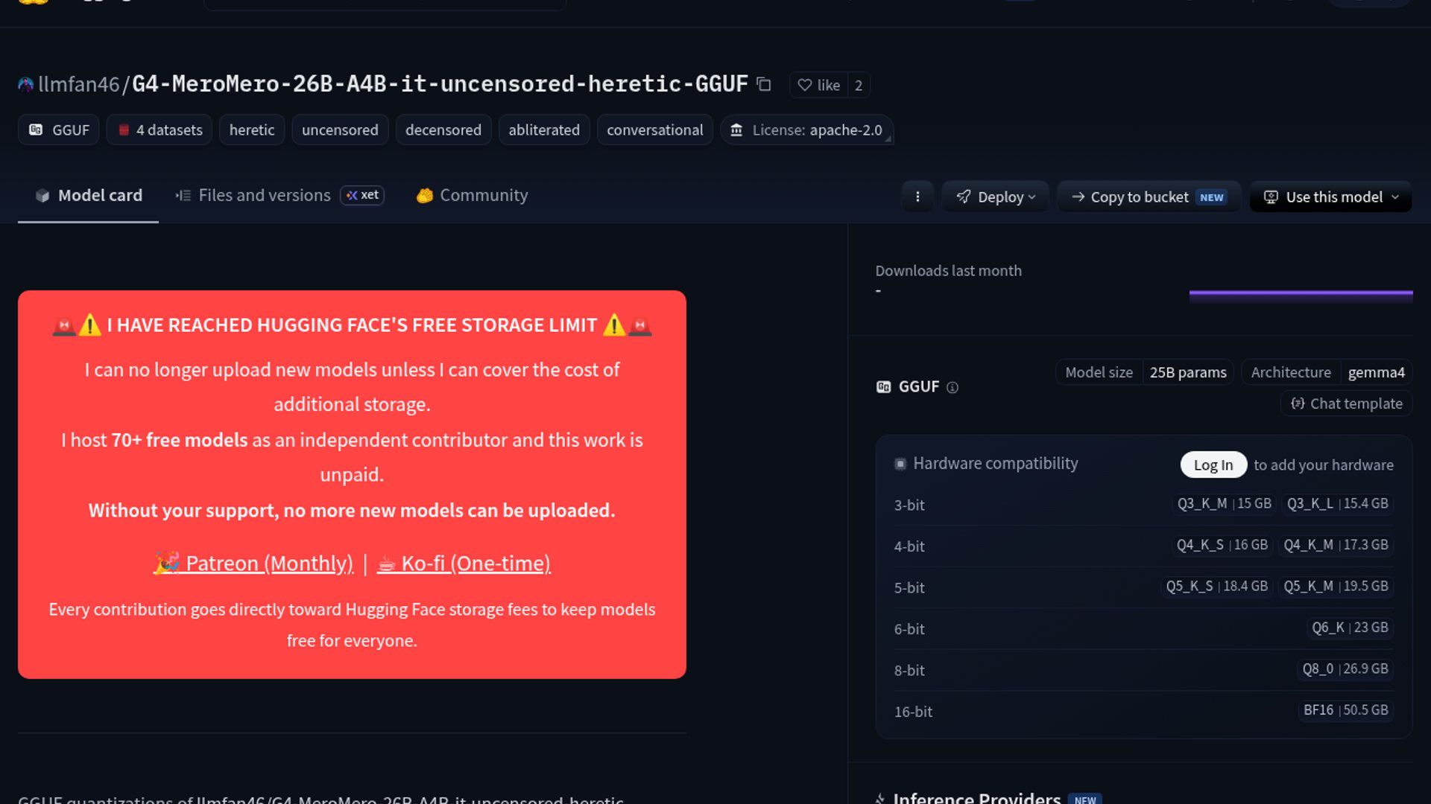Click the model repository name title
The width and height of the screenshot is (1431, 804).
pos(440,84)
